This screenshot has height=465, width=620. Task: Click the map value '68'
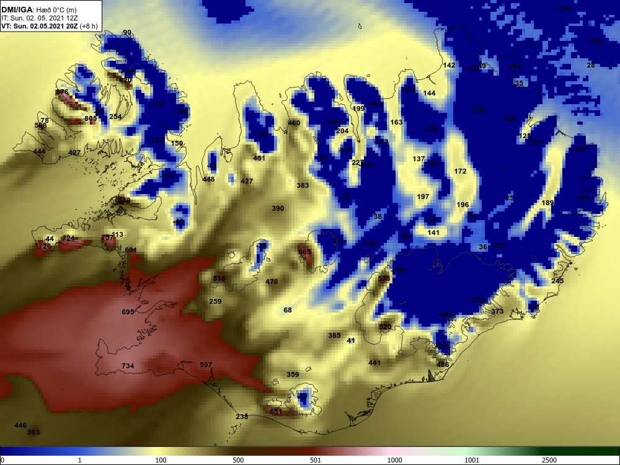[x=288, y=310]
